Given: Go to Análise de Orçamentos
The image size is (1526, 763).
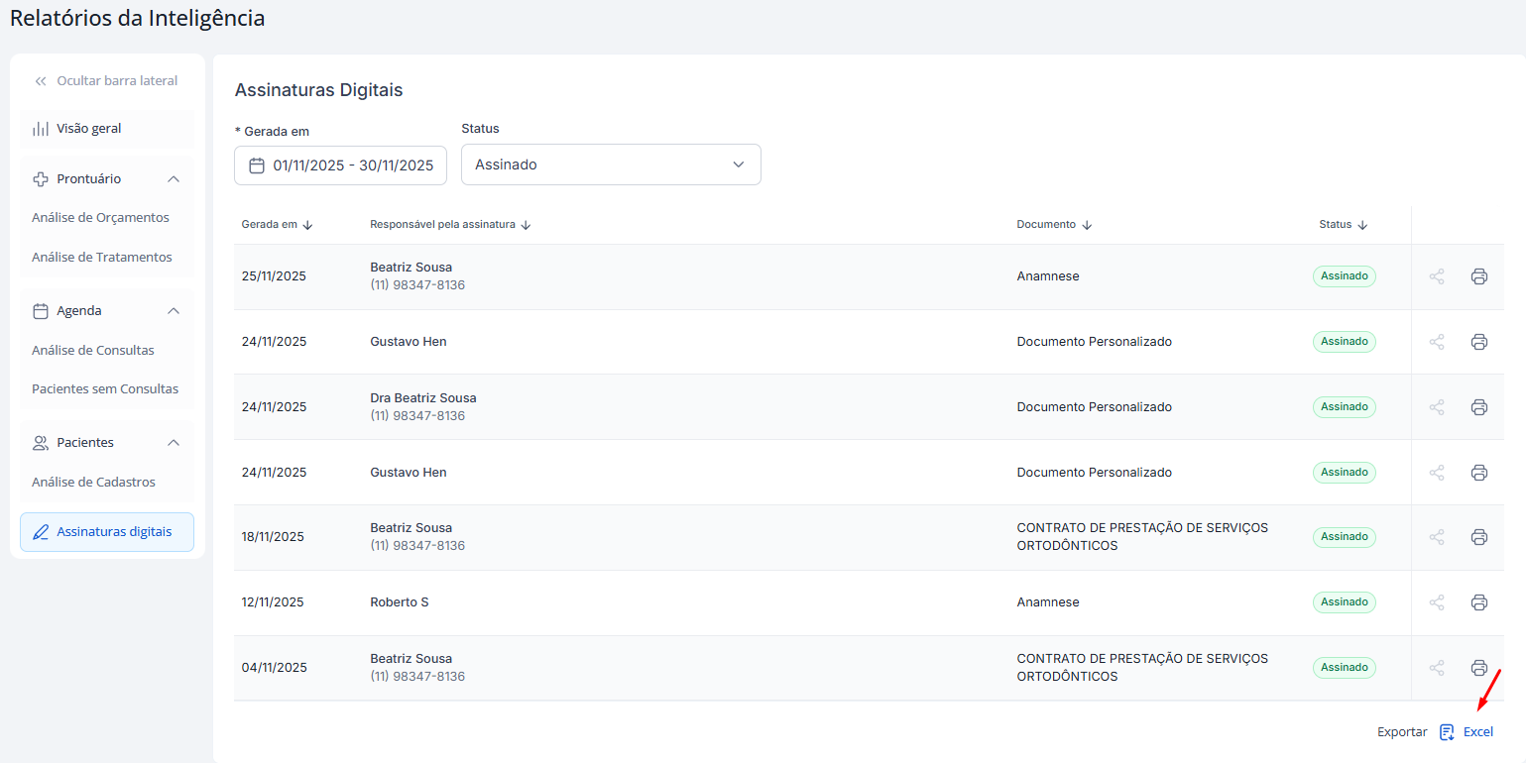Looking at the screenshot, I should tap(100, 218).
